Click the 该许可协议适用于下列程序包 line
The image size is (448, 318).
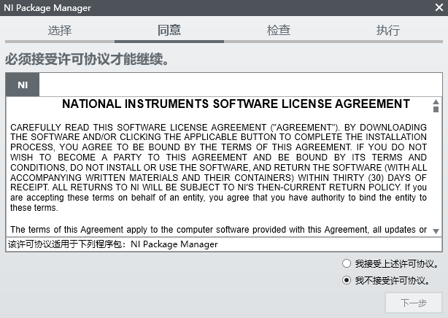click(113, 244)
